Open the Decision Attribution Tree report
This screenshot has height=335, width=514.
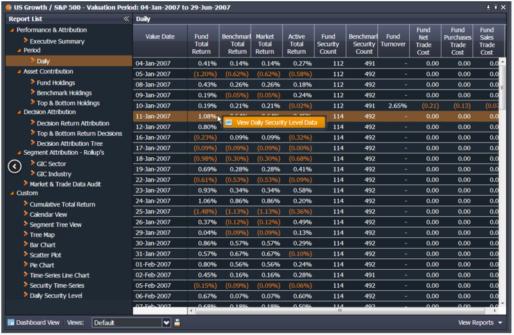(70, 144)
